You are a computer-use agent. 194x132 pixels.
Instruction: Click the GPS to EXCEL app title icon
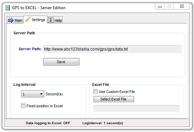tap(8, 8)
